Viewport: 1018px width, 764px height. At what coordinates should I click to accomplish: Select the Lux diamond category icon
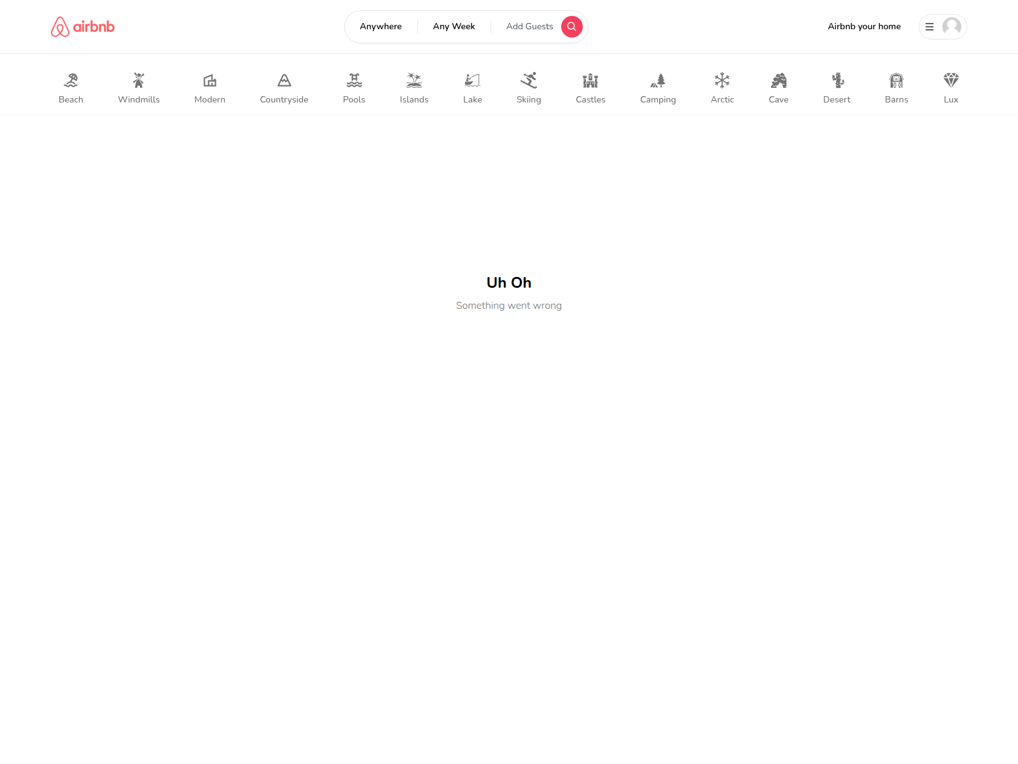pos(951,81)
